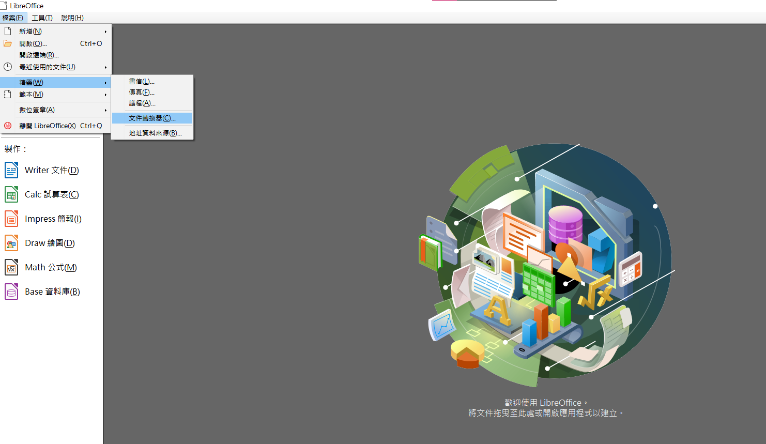Viewport: 766px width, 444px height.
Task: Select 開啟遠端(R)... menu entry
Action: 55,55
